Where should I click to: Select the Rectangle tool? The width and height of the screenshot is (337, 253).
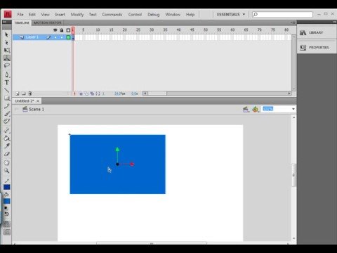point(7,98)
